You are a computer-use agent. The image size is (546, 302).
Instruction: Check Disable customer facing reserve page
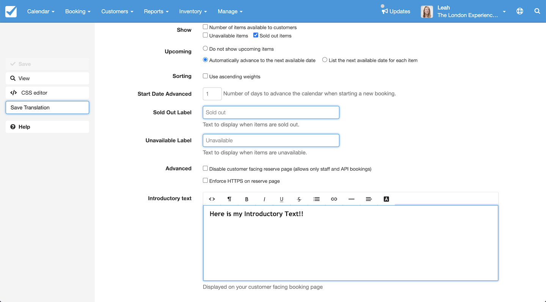(205, 168)
